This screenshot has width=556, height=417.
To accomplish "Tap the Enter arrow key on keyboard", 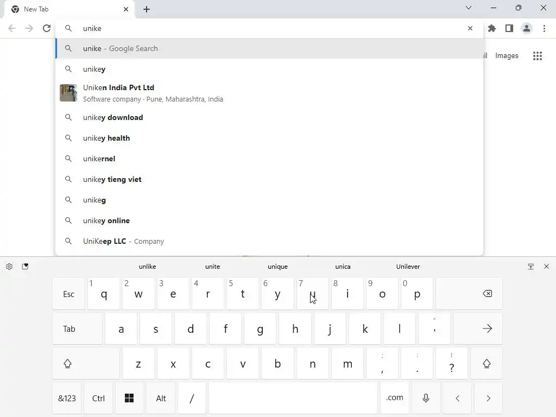I will (x=478, y=328).
